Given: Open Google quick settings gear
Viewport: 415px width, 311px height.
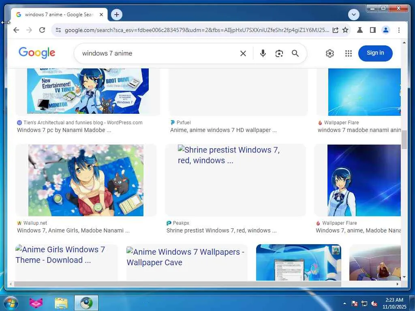Looking at the screenshot, I should 330,53.
